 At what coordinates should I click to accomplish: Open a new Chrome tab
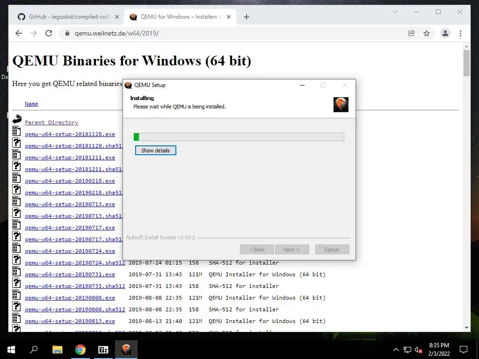[247, 17]
